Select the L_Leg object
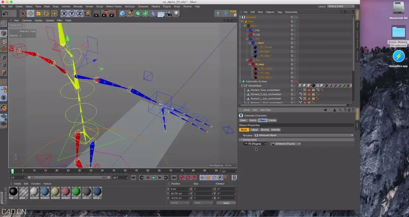The image size is (409, 217). tap(256, 30)
